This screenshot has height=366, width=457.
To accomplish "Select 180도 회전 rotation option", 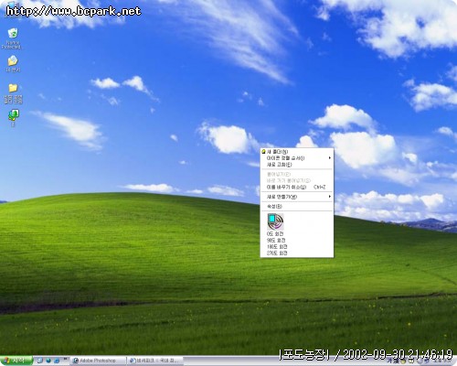I will tap(297, 247).
